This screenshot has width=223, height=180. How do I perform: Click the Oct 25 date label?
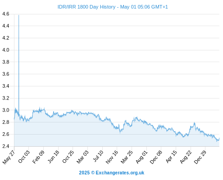68,157
